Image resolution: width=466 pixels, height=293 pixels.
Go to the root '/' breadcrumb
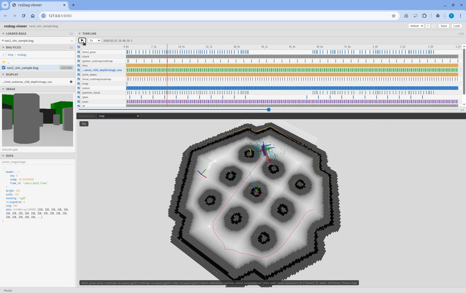point(3,55)
